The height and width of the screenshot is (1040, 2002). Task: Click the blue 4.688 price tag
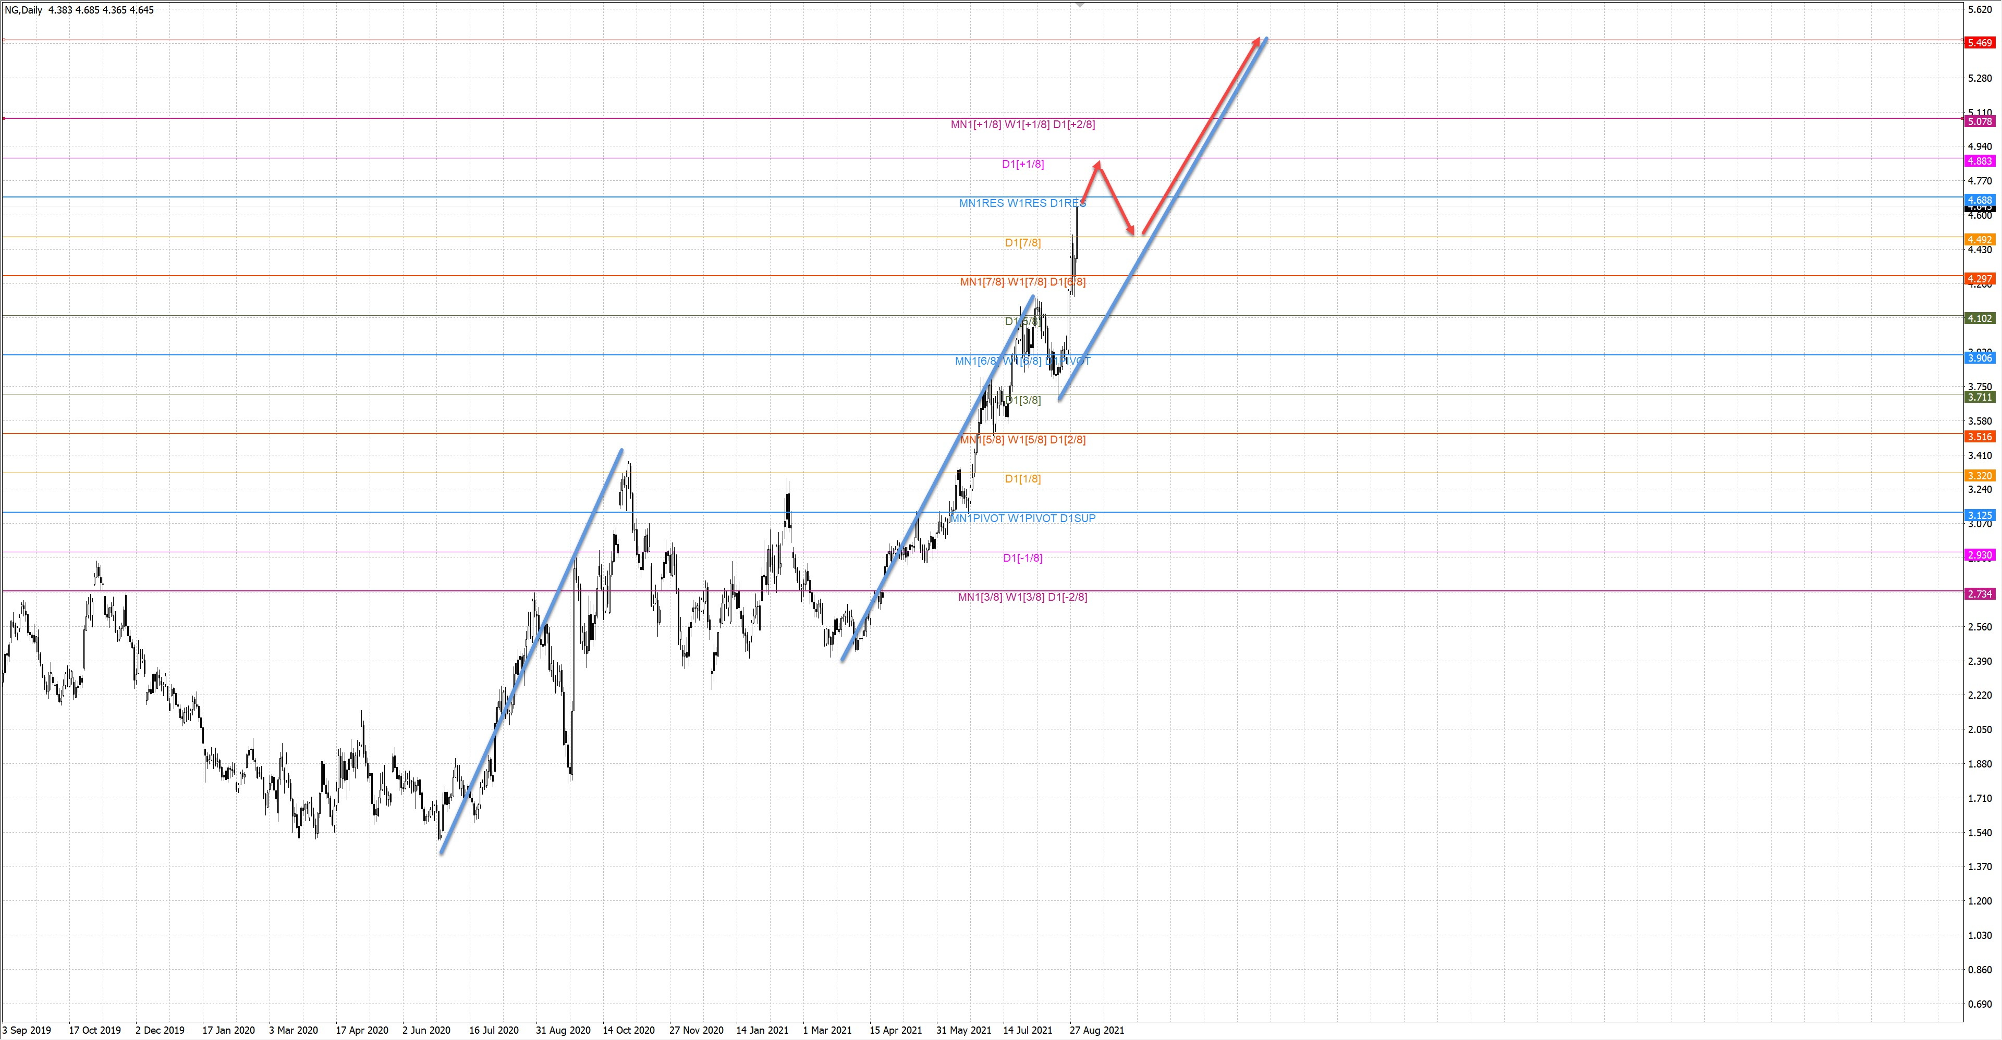(x=1979, y=200)
